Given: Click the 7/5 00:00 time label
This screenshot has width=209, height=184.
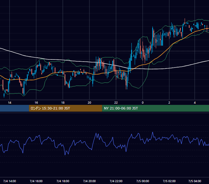Looking at the screenshot, I should [x=143, y=181].
